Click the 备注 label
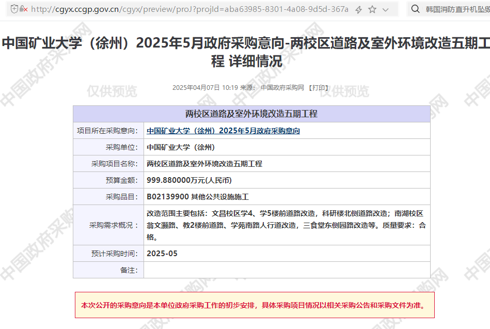This screenshot has width=490, height=329. click(129, 270)
